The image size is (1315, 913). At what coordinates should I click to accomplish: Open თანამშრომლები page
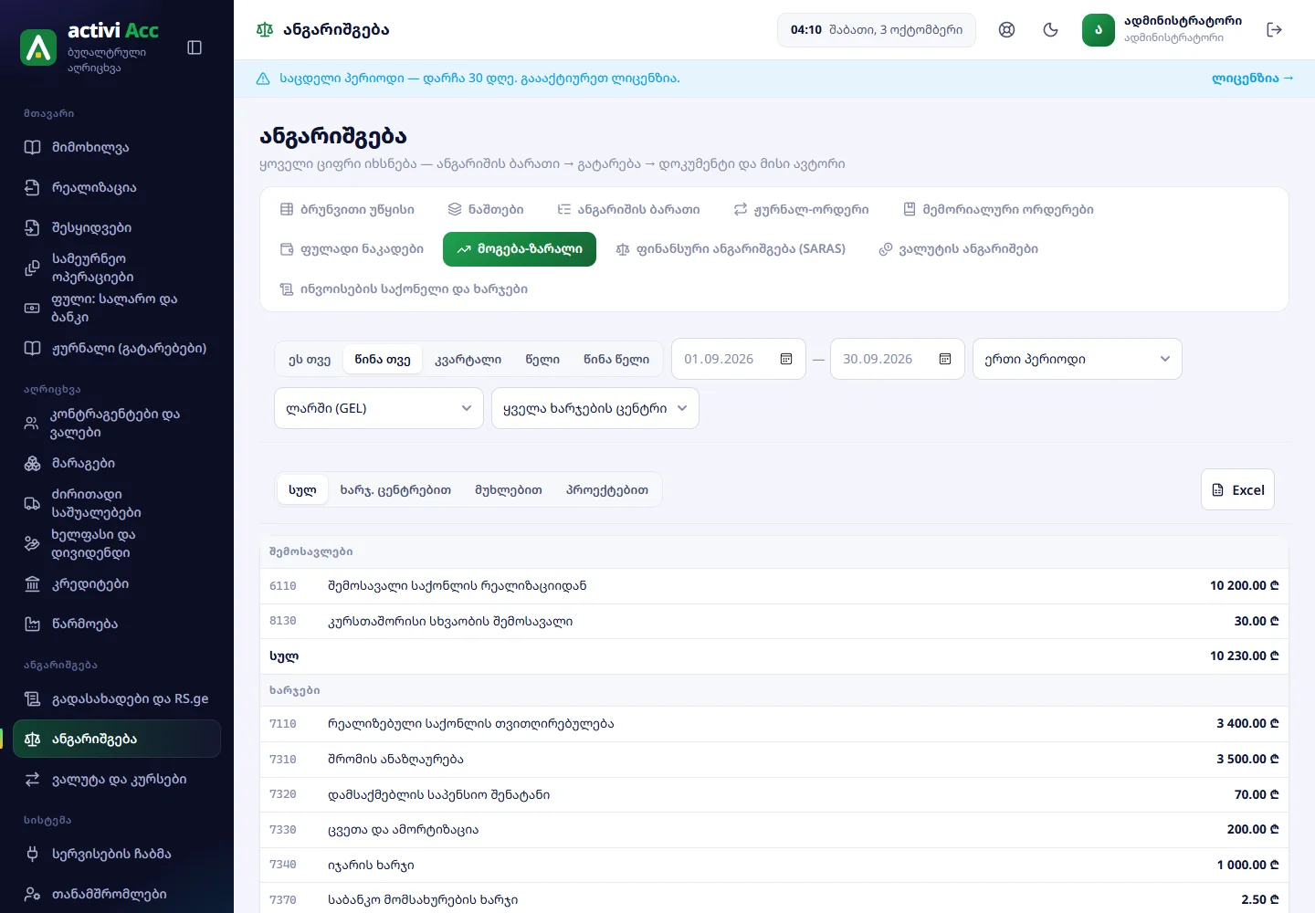[117, 894]
